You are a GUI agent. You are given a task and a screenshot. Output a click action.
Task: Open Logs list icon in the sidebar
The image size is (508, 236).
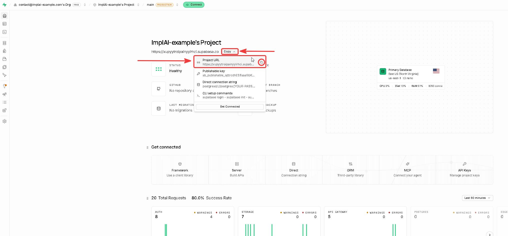pyautogui.click(x=4, y=102)
